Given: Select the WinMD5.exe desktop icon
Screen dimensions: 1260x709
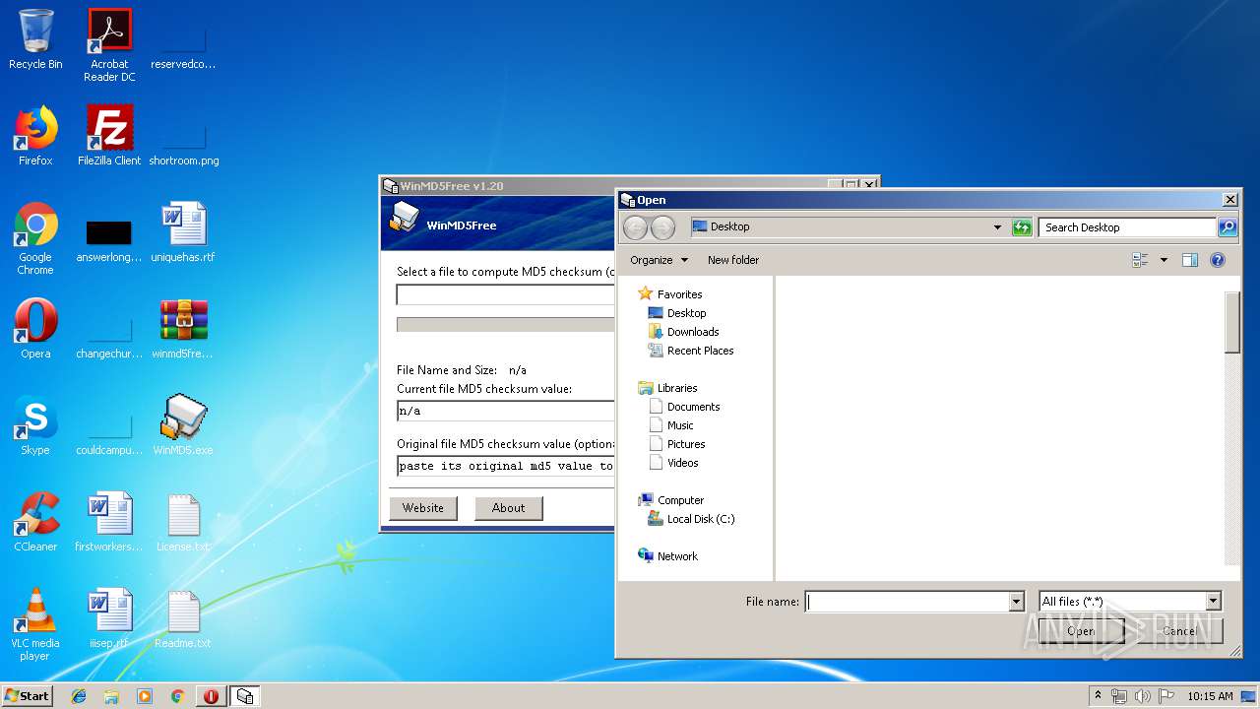Looking at the screenshot, I should click(x=183, y=425).
